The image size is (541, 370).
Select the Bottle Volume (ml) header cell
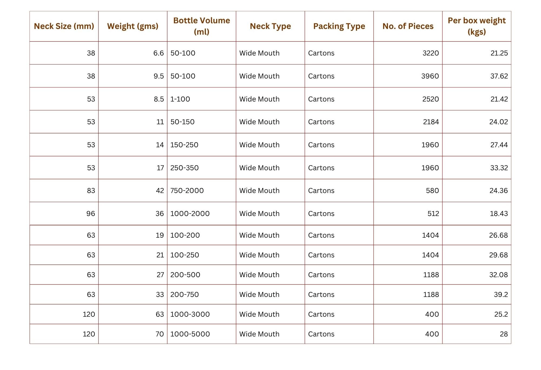(x=202, y=26)
